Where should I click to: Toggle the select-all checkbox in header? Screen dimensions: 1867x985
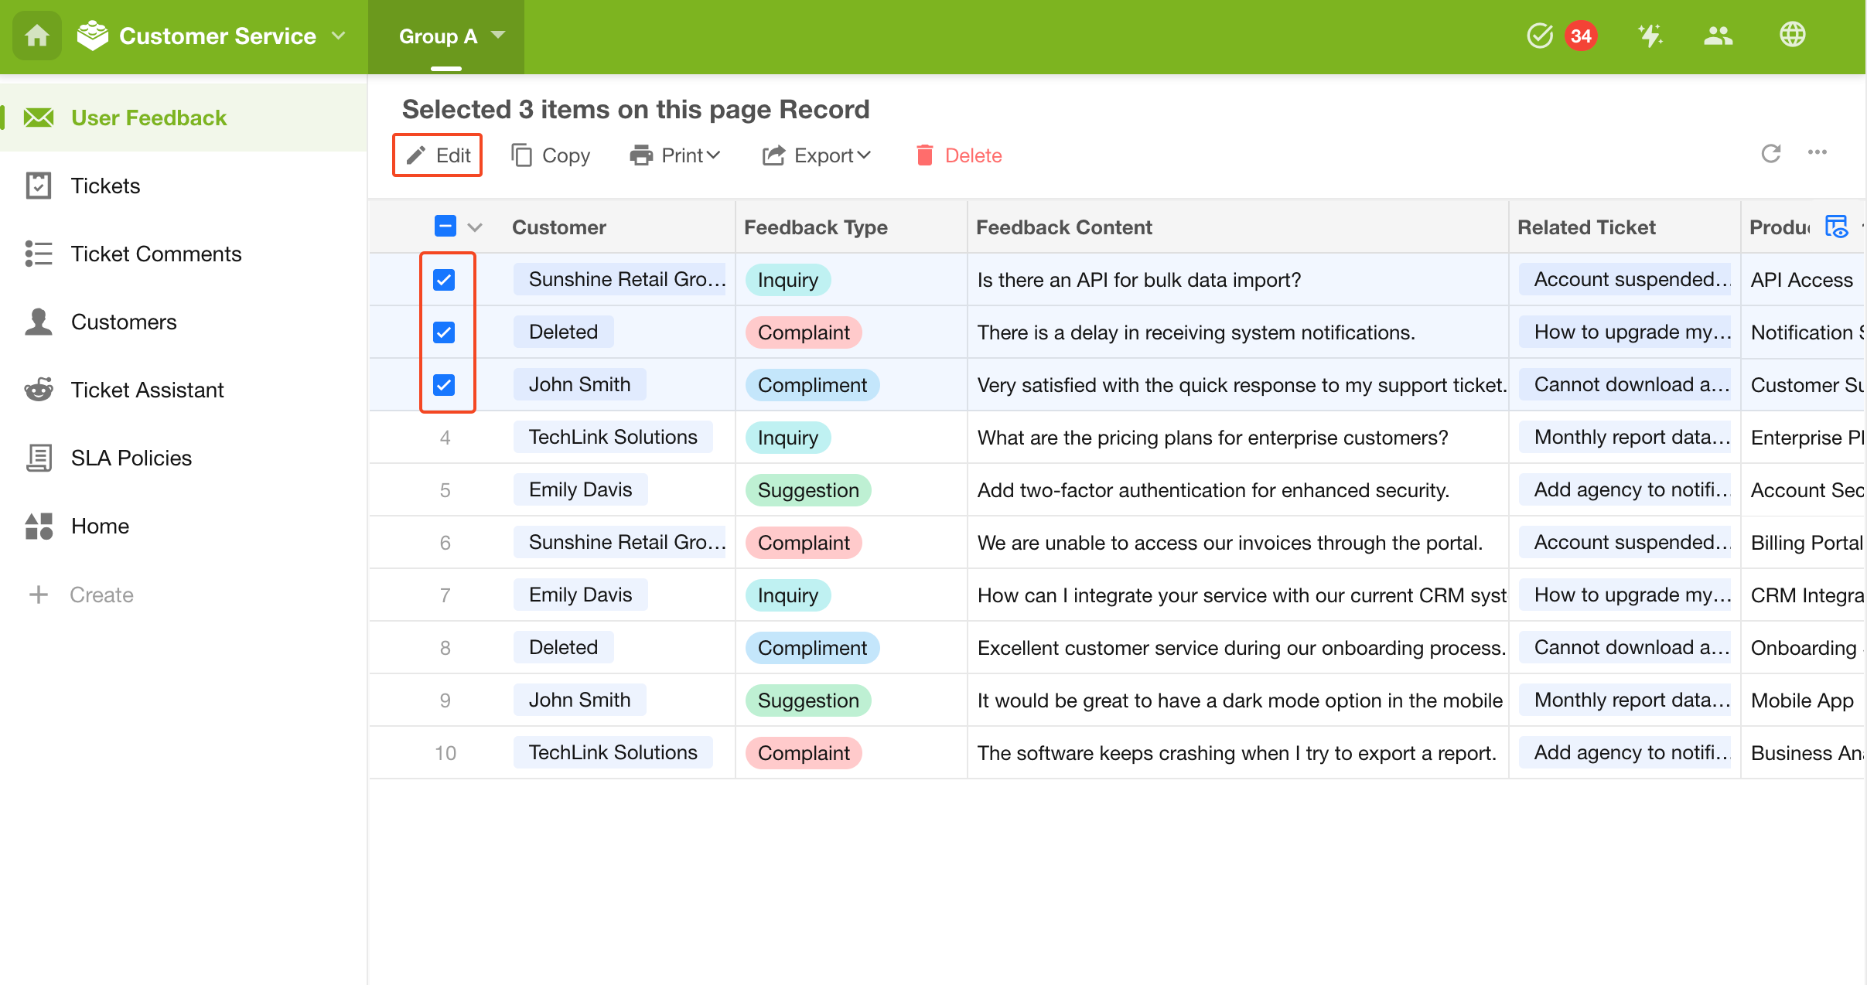[445, 227]
